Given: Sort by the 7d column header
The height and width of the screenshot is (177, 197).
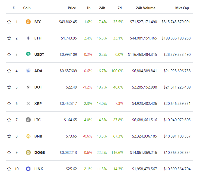Looking at the screenshot, I should click(120, 8).
